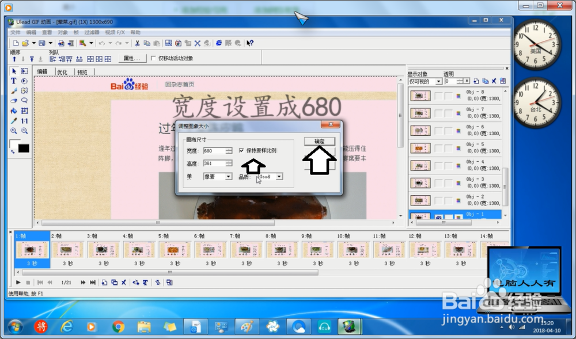The width and height of the screenshot is (576, 339).
Task: Toggle visibility box for Obj - 8
Action: [438, 96]
